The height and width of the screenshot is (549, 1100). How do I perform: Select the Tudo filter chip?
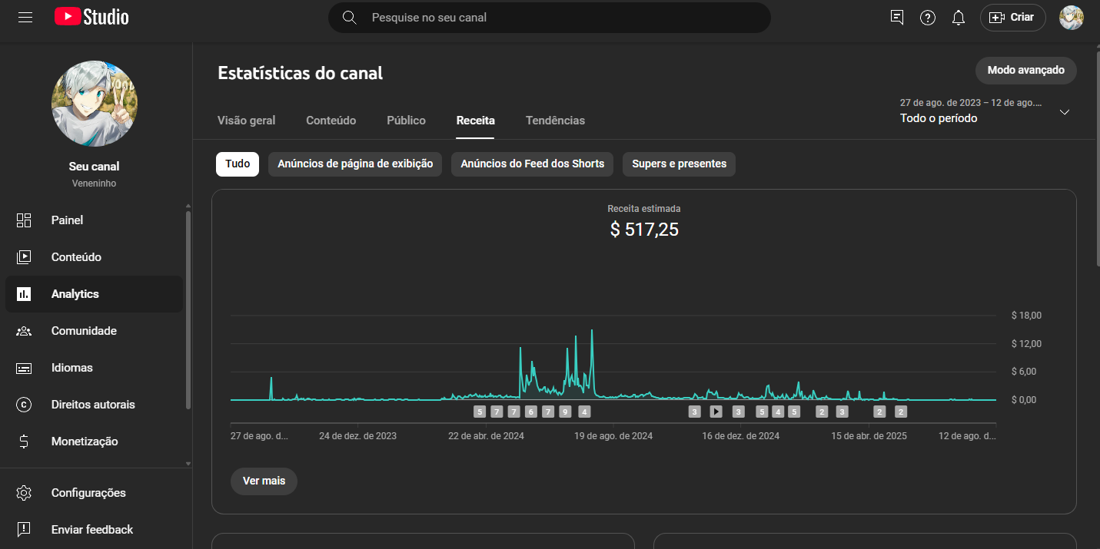tap(238, 164)
